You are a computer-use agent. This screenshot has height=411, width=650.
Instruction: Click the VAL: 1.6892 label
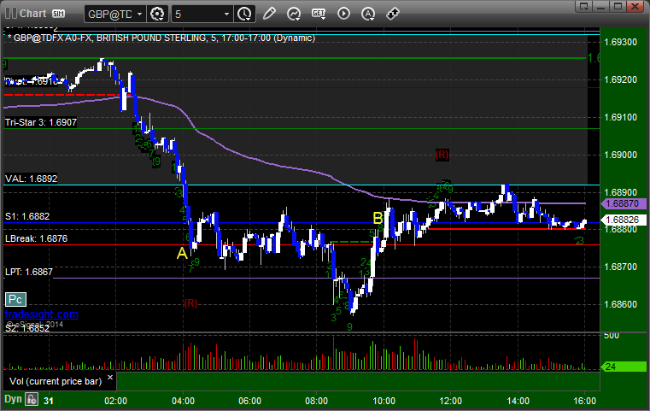31,179
